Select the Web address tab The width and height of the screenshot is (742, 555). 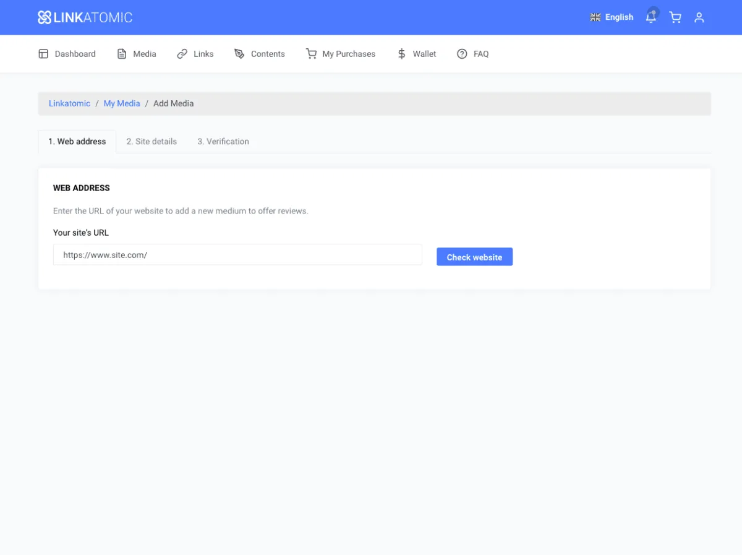click(x=77, y=142)
